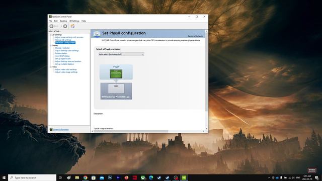
Task: Open Manage 3D settings
Action: click(63, 40)
